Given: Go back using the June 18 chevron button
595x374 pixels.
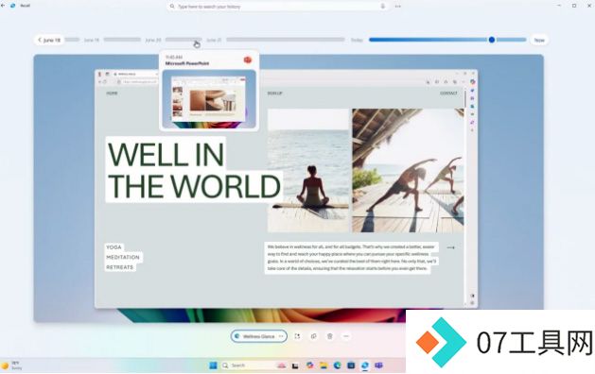Looking at the screenshot, I should click(49, 40).
